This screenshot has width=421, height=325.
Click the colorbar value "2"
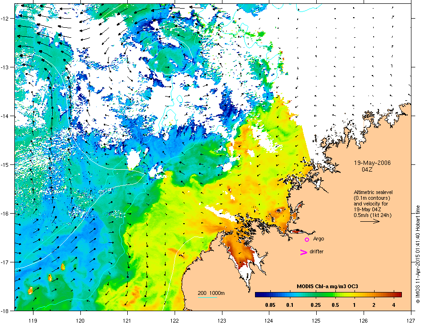point(374,305)
